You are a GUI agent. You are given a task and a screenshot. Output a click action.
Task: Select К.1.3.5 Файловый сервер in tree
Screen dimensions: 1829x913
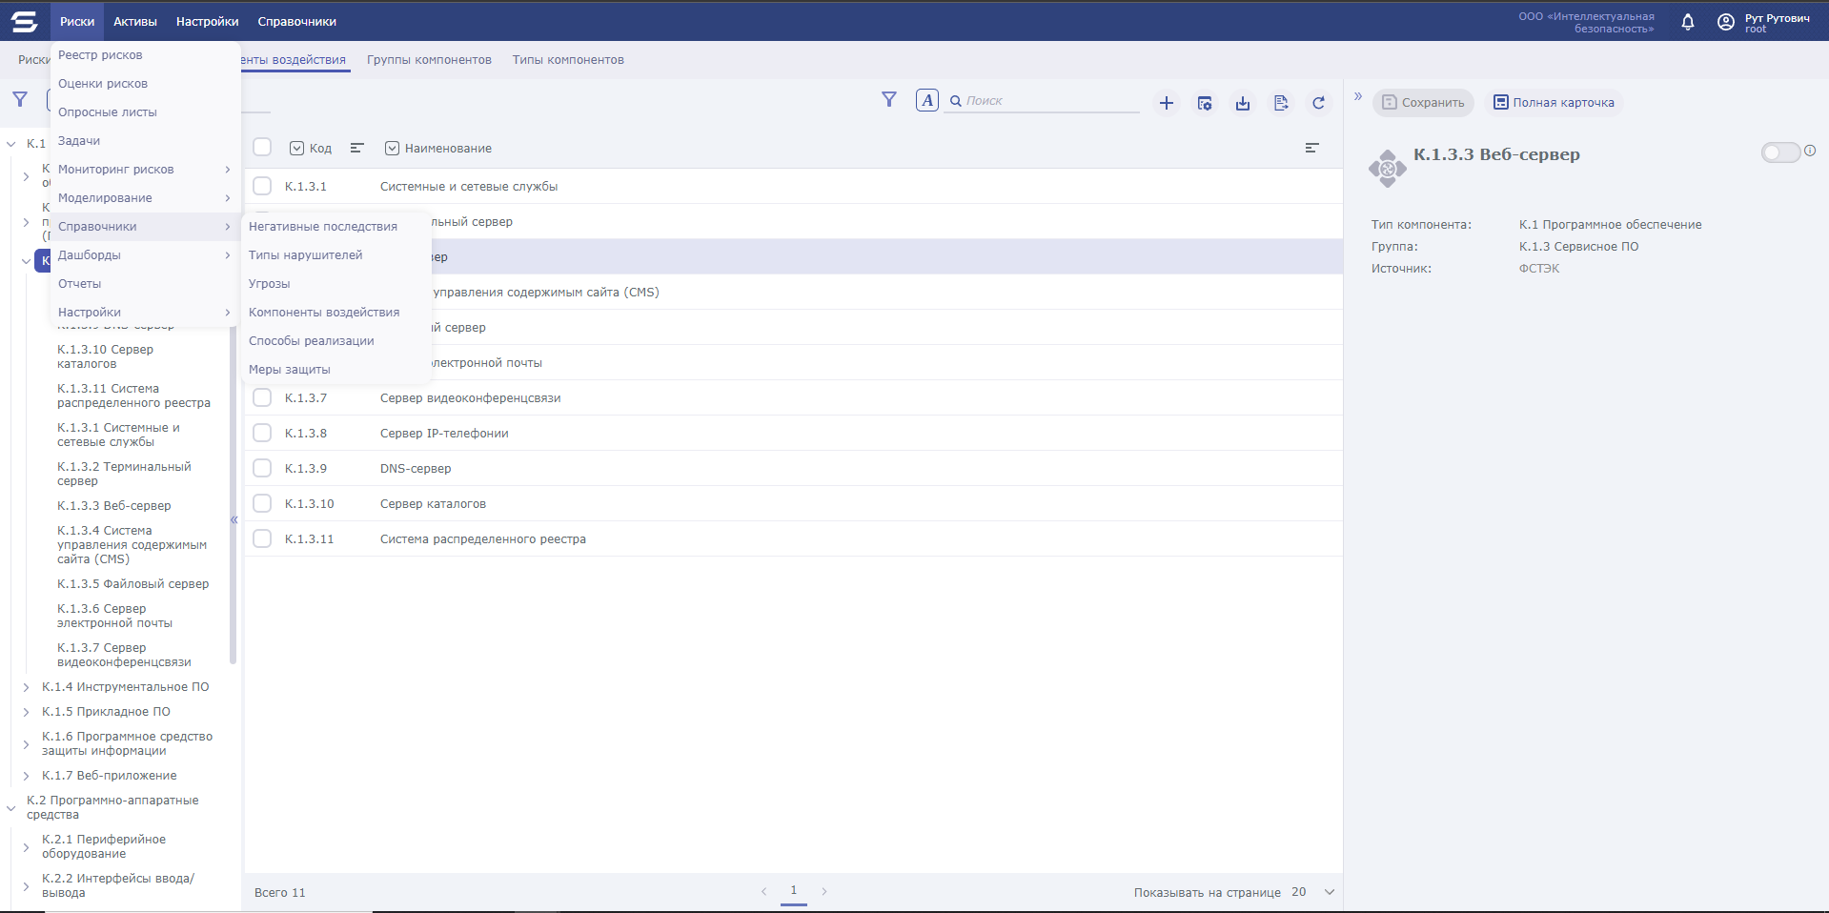(133, 584)
